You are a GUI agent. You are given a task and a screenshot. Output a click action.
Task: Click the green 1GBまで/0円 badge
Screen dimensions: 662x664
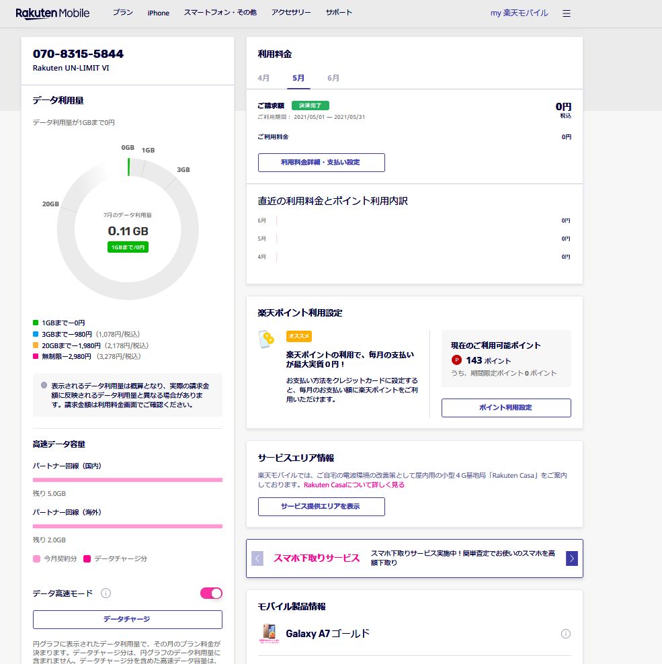coord(128,247)
